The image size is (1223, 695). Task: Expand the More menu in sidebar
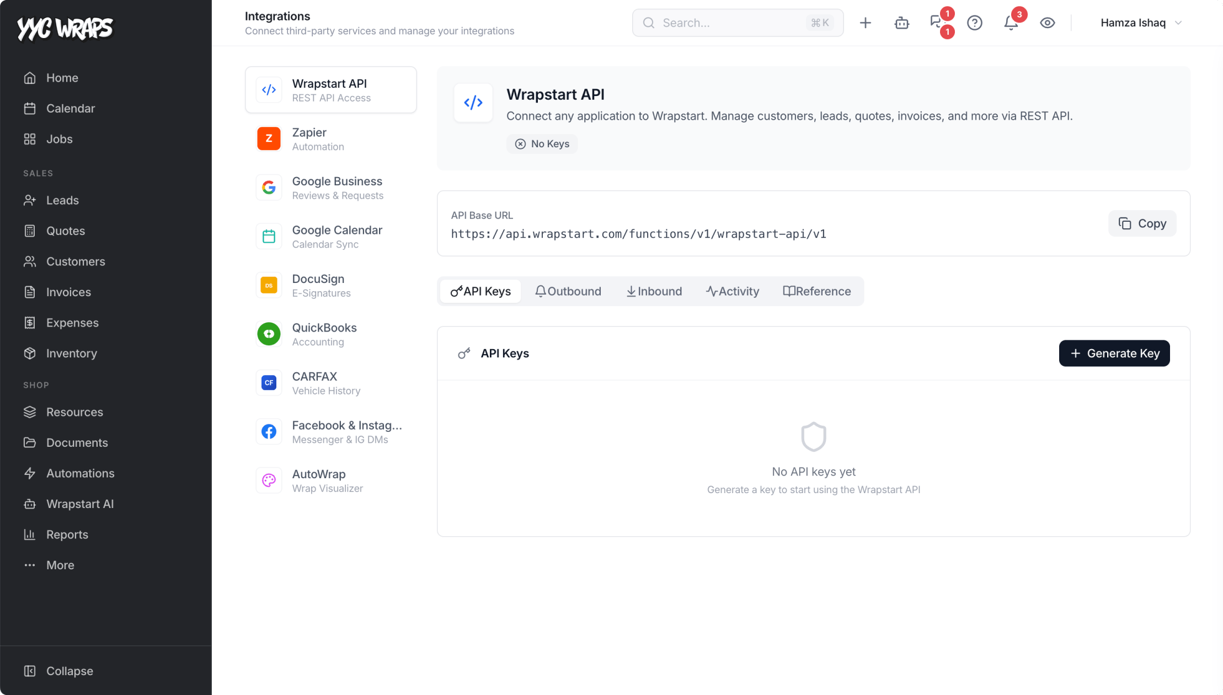point(60,565)
